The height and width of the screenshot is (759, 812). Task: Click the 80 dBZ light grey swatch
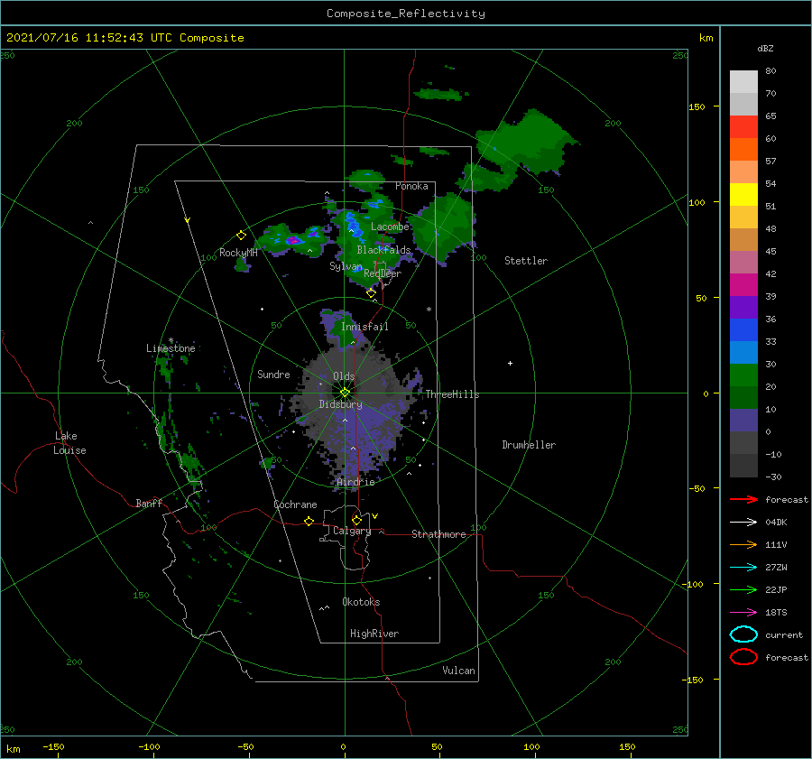pos(743,81)
